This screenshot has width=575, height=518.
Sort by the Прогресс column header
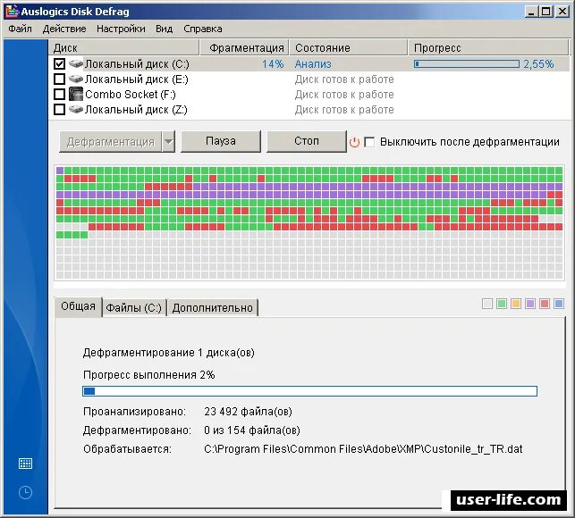pyautogui.click(x=488, y=48)
